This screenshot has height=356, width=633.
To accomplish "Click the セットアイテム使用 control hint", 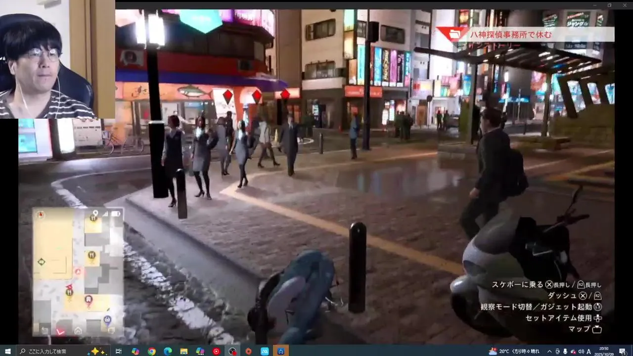I will point(564,318).
